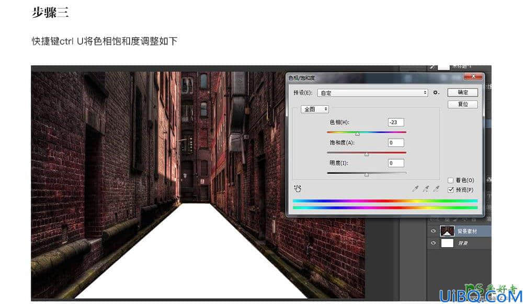523x304 pixels.
Task: Pick the add-to-sample eyedropper (plus)
Action: (426, 189)
